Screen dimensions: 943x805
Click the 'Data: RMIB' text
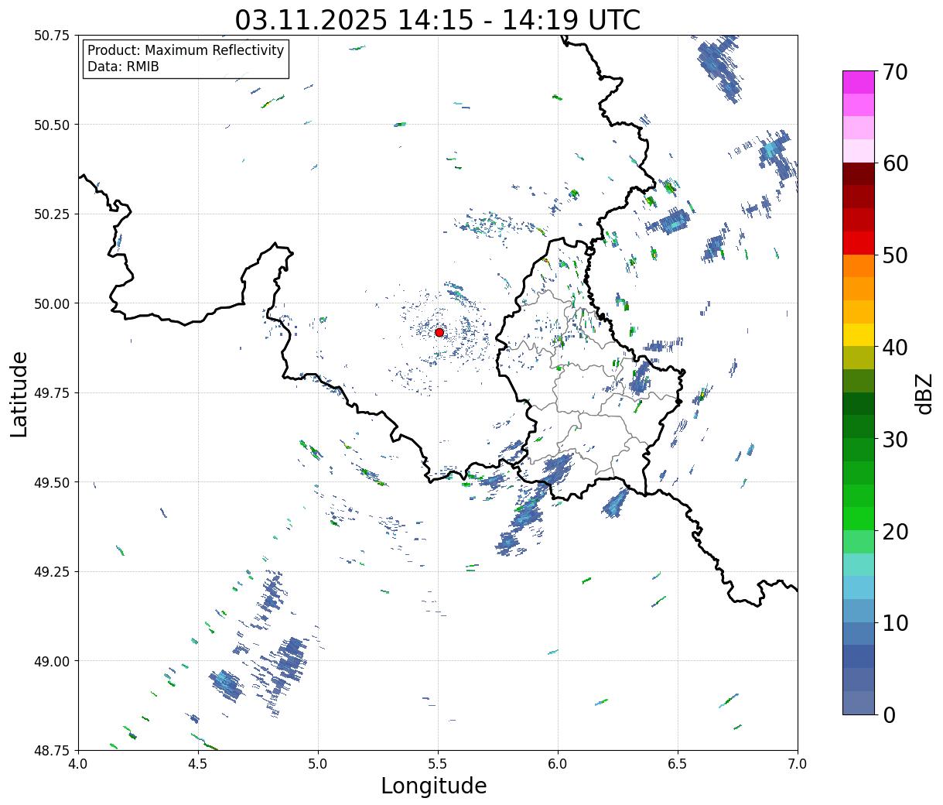(123, 67)
